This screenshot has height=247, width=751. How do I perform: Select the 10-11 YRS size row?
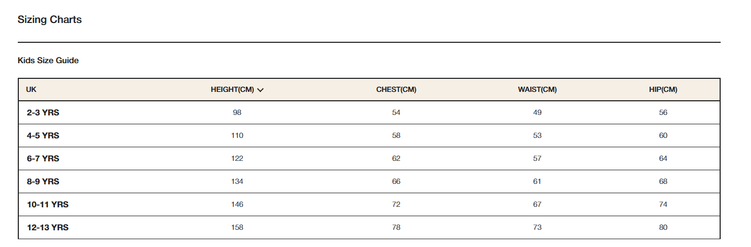click(369, 205)
